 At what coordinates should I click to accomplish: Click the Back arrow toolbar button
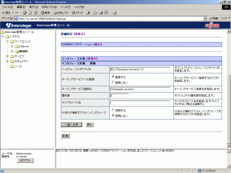tap(6, 13)
